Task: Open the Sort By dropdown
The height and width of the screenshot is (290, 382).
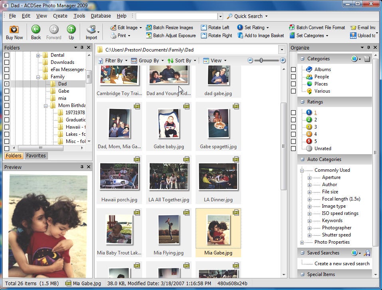Action: [182, 60]
